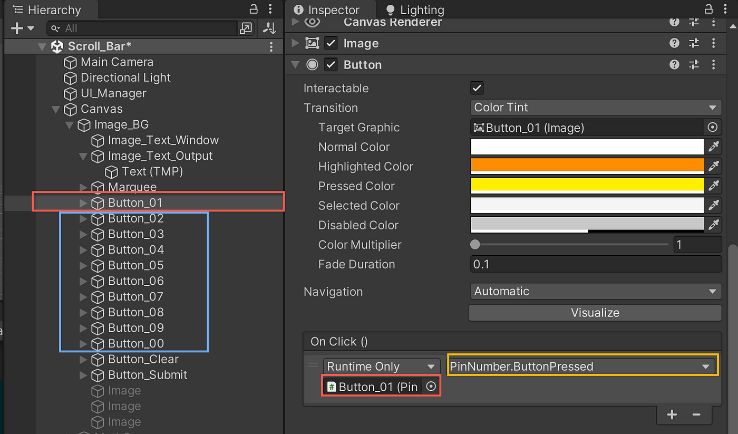Image resolution: width=738 pixels, height=434 pixels.
Task: Open the Inspector panel three-dot menu
Action: coord(726,9)
